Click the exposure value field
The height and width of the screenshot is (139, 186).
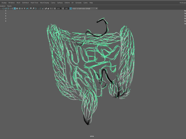pyautogui.click(x=59, y=8)
